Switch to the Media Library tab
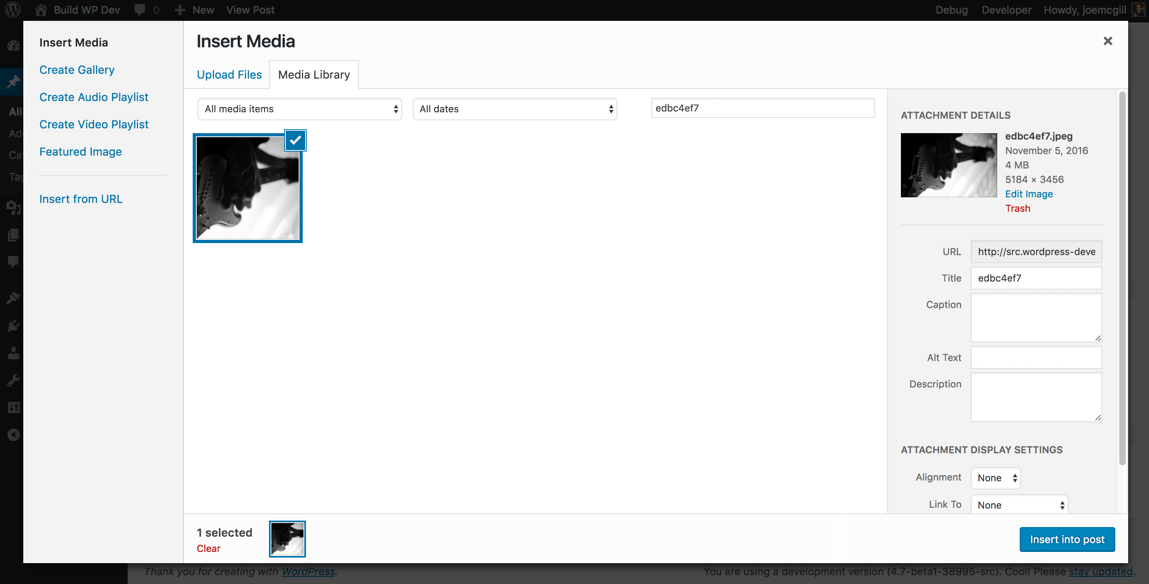Viewport: 1149px width, 584px height. point(314,74)
